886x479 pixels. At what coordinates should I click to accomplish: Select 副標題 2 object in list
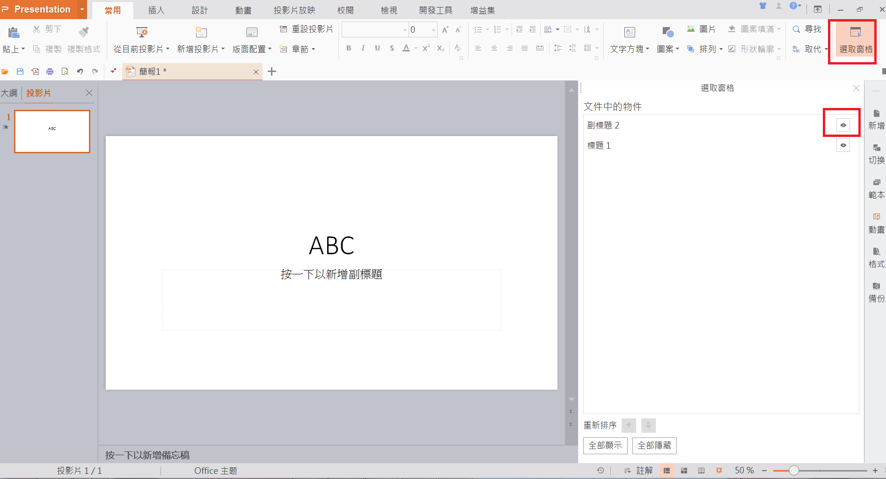[603, 125]
